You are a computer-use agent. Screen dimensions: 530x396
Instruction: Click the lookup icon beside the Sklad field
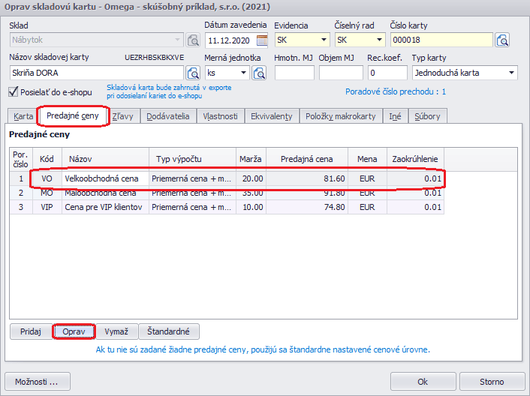point(193,40)
